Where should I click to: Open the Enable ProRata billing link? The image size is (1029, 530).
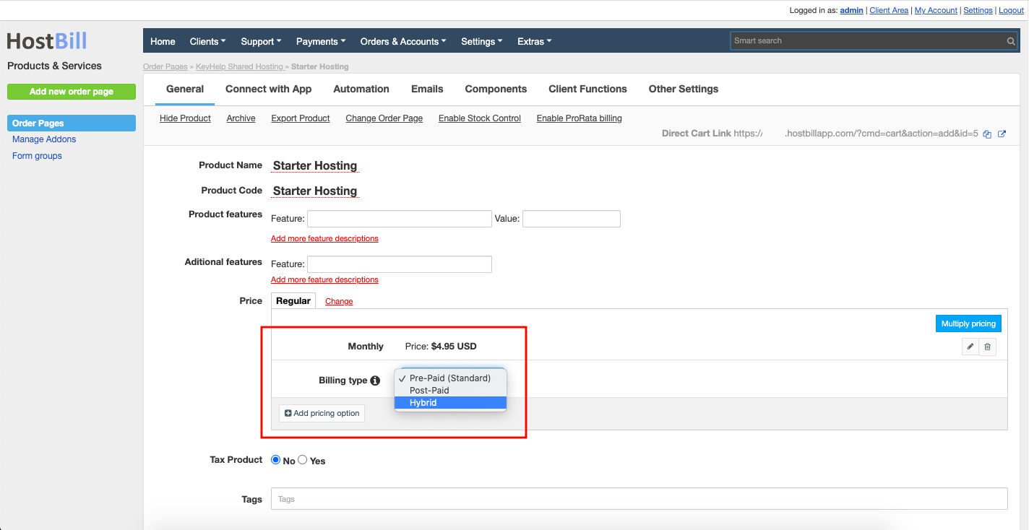coord(579,118)
